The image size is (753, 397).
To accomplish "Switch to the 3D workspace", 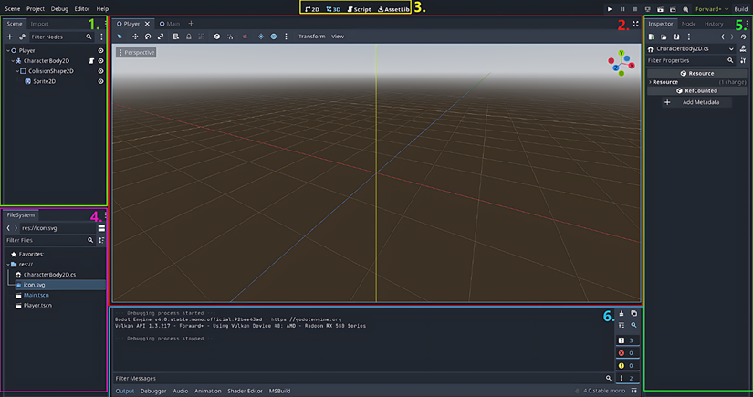I will tap(333, 9).
